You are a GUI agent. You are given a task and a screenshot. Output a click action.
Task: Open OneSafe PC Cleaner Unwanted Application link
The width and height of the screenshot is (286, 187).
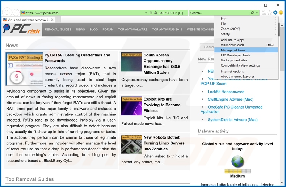coord(231,109)
